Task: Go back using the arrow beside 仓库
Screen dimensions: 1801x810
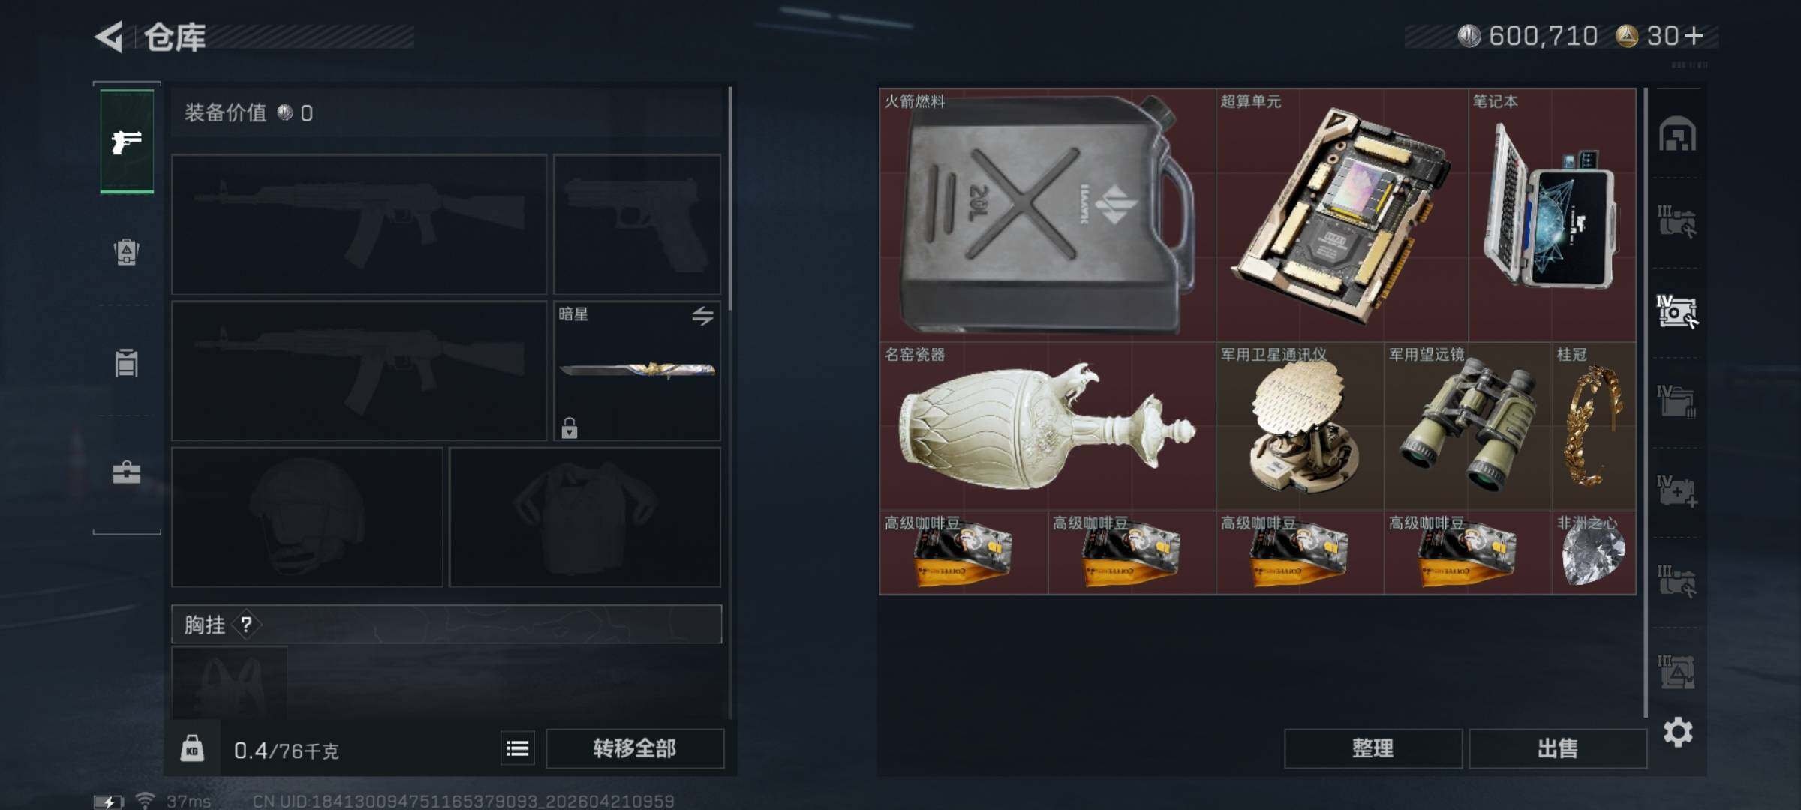Action: (110, 37)
